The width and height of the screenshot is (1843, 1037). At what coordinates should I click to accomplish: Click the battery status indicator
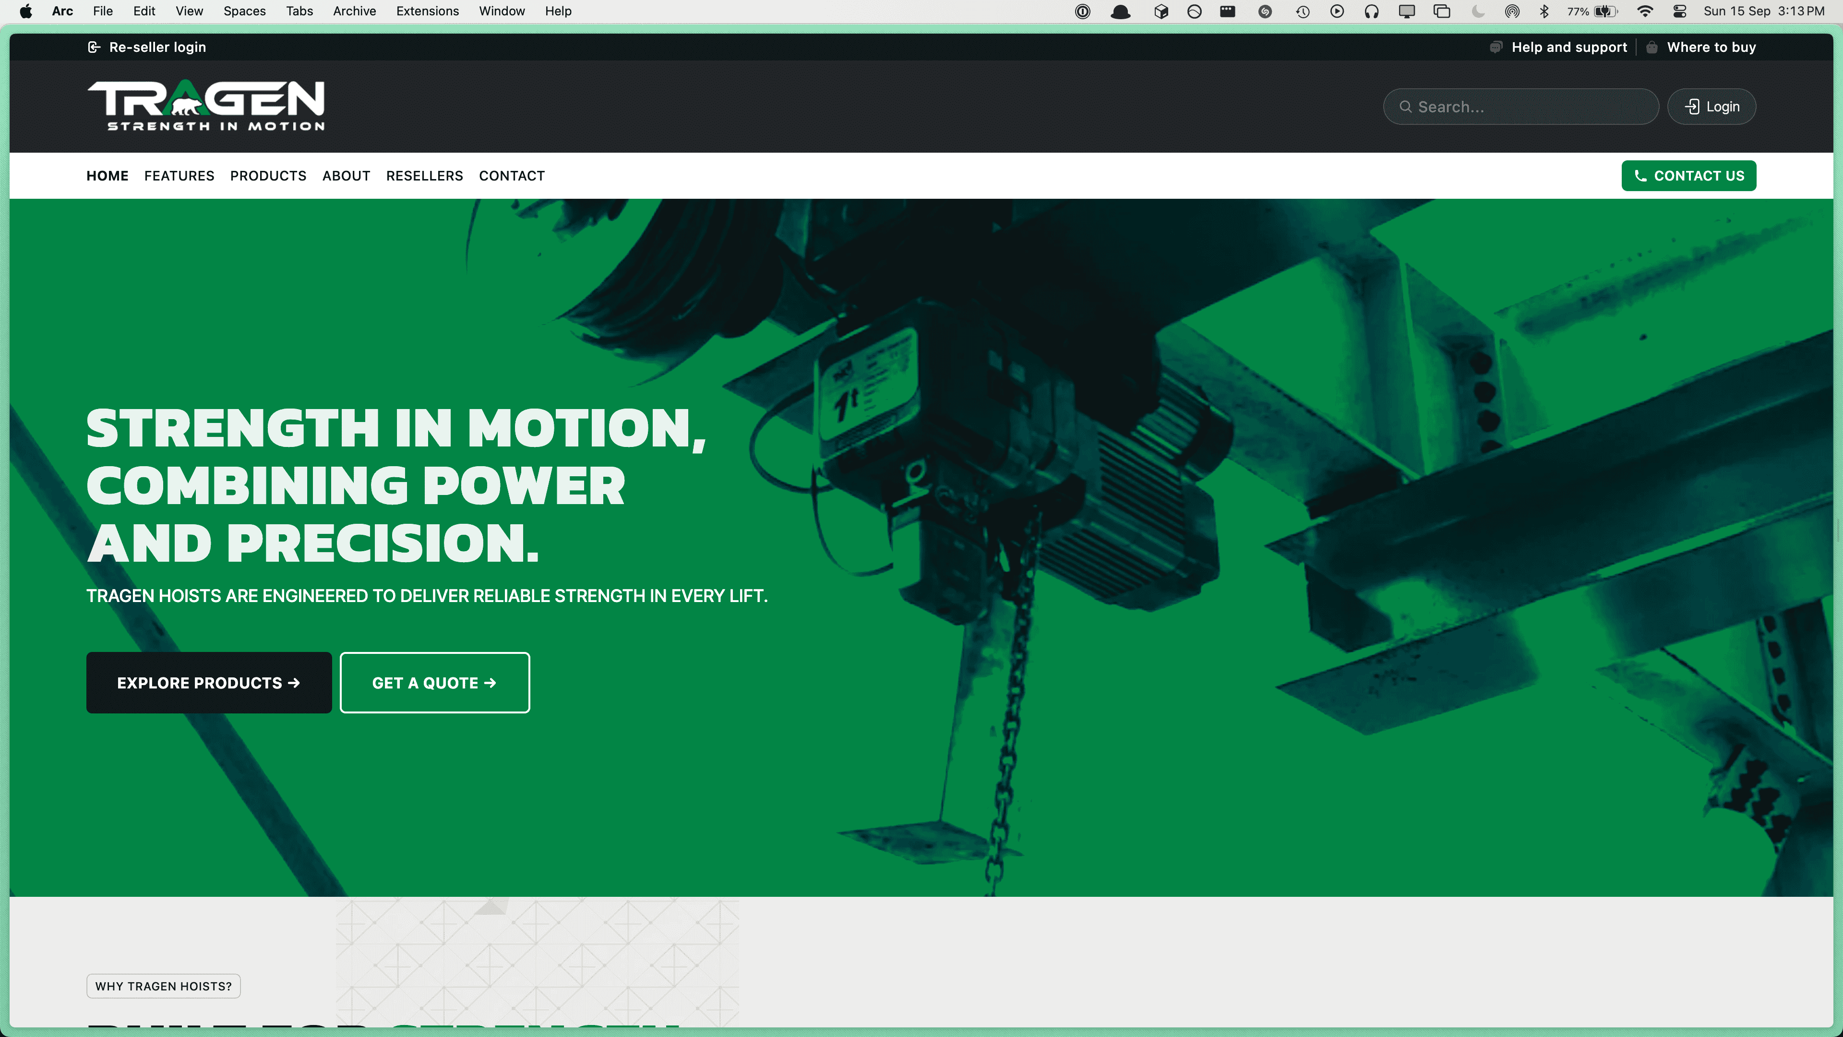click(1605, 11)
